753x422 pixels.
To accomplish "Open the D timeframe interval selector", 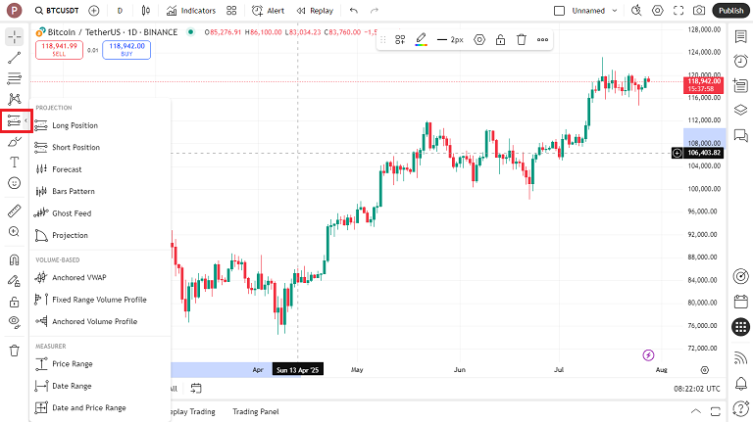I will (120, 11).
